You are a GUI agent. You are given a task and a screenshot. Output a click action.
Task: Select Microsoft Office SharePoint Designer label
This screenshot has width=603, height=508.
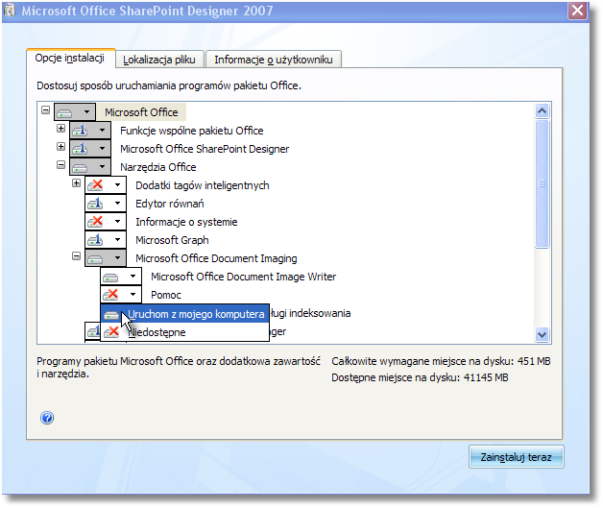[205, 149]
